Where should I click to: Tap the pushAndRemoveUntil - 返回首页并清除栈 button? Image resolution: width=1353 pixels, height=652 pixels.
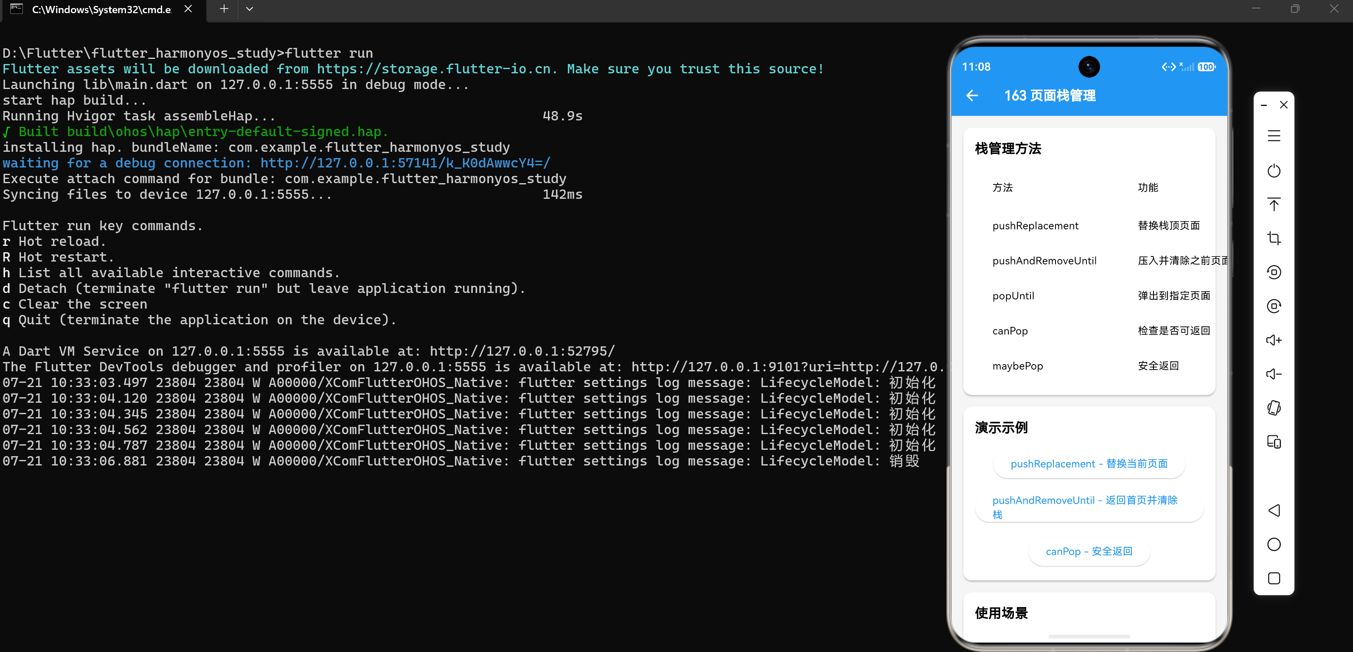pyautogui.click(x=1089, y=507)
